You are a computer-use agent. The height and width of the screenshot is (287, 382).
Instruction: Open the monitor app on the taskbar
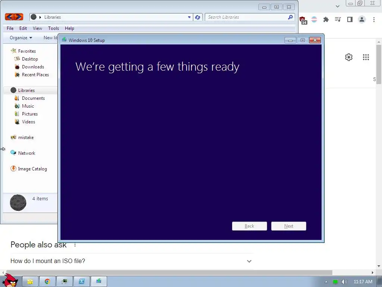coord(64,282)
